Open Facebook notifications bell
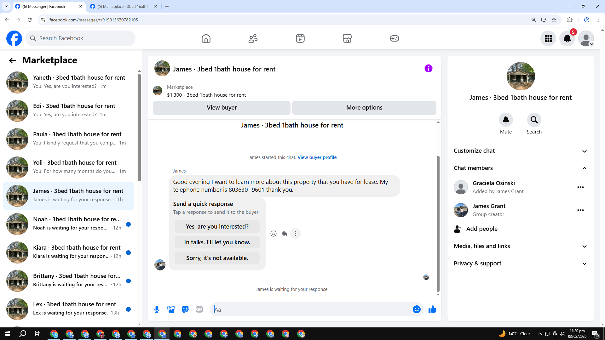Image resolution: width=605 pixels, height=340 pixels. click(567, 38)
